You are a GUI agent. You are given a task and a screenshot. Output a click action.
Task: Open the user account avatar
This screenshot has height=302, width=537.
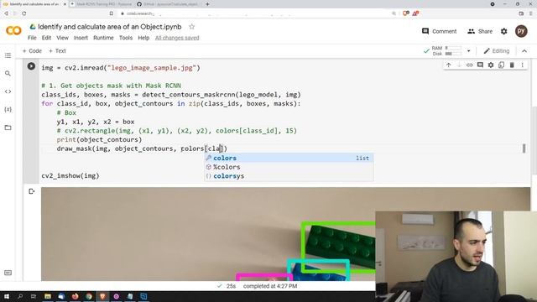tap(521, 31)
